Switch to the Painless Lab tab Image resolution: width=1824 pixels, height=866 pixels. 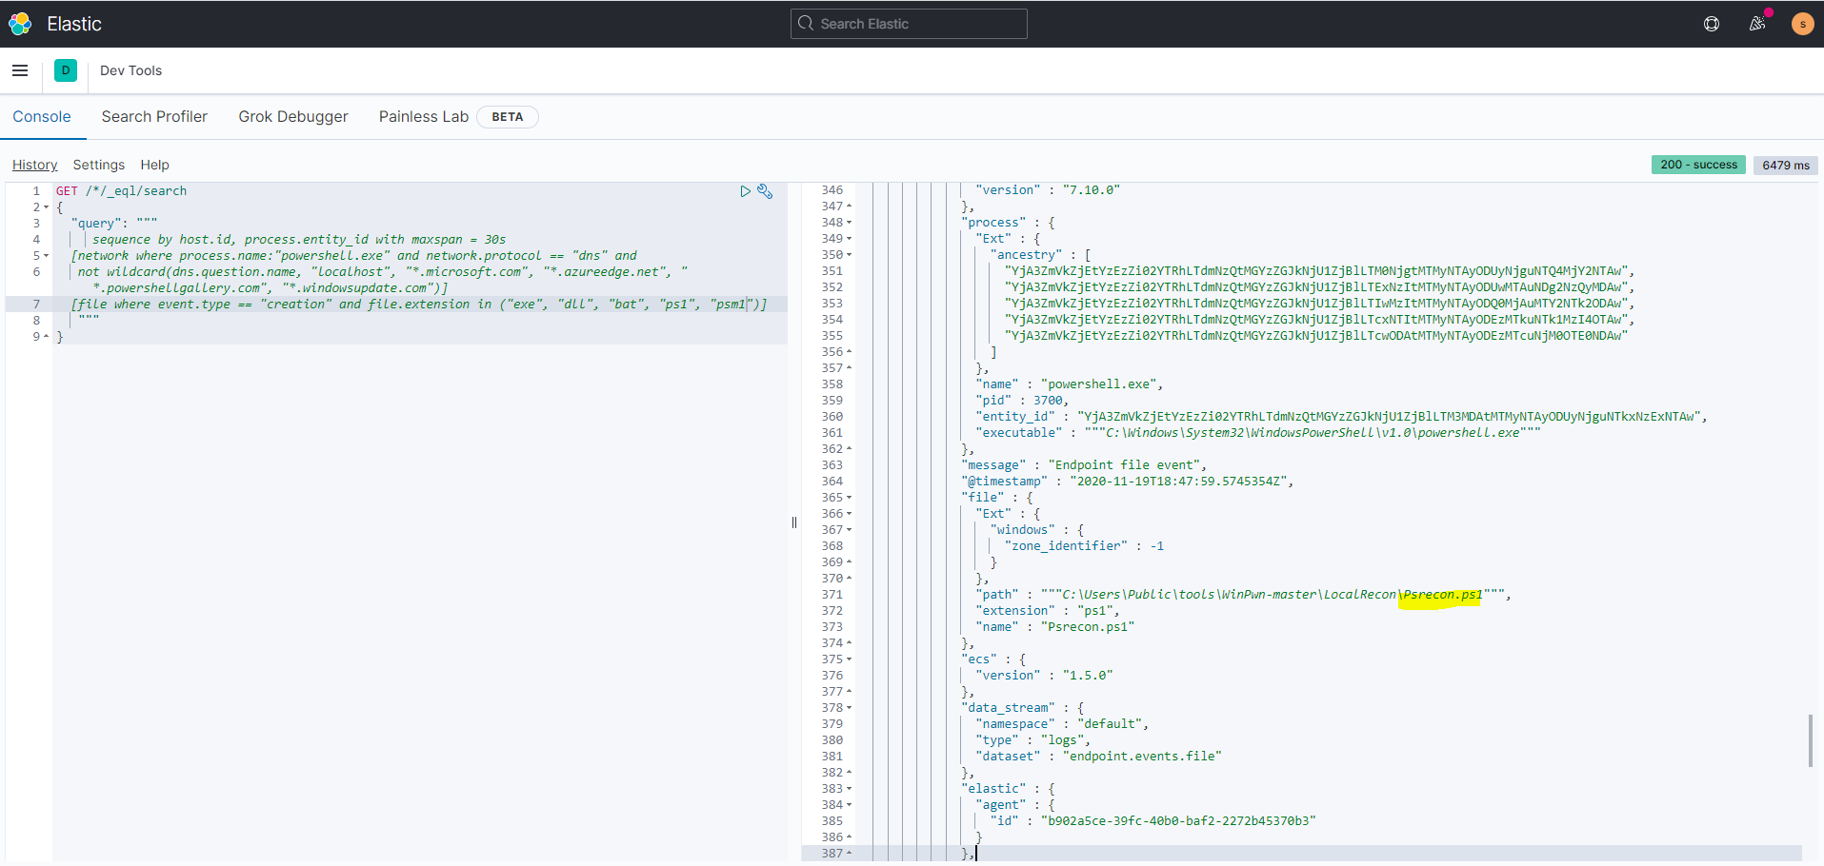423,116
